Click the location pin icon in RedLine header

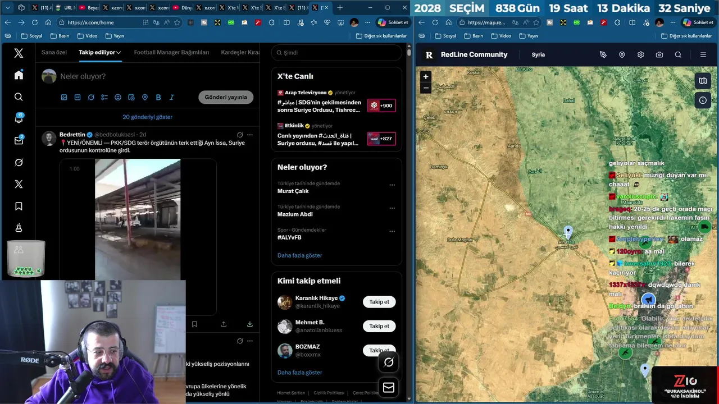coord(622,54)
